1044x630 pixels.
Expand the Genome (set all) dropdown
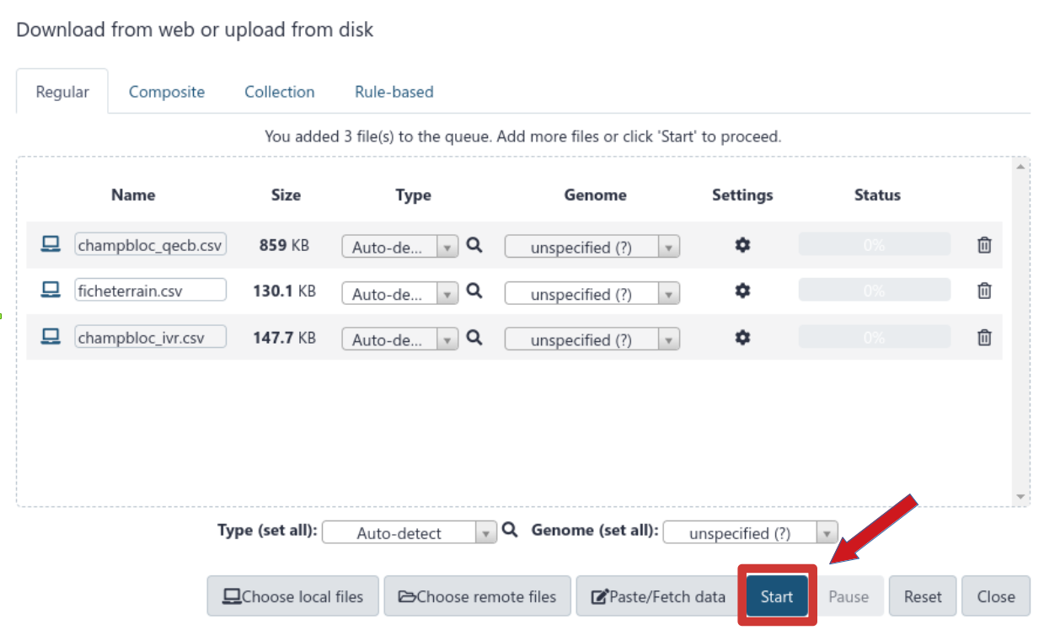click(751, 533)
